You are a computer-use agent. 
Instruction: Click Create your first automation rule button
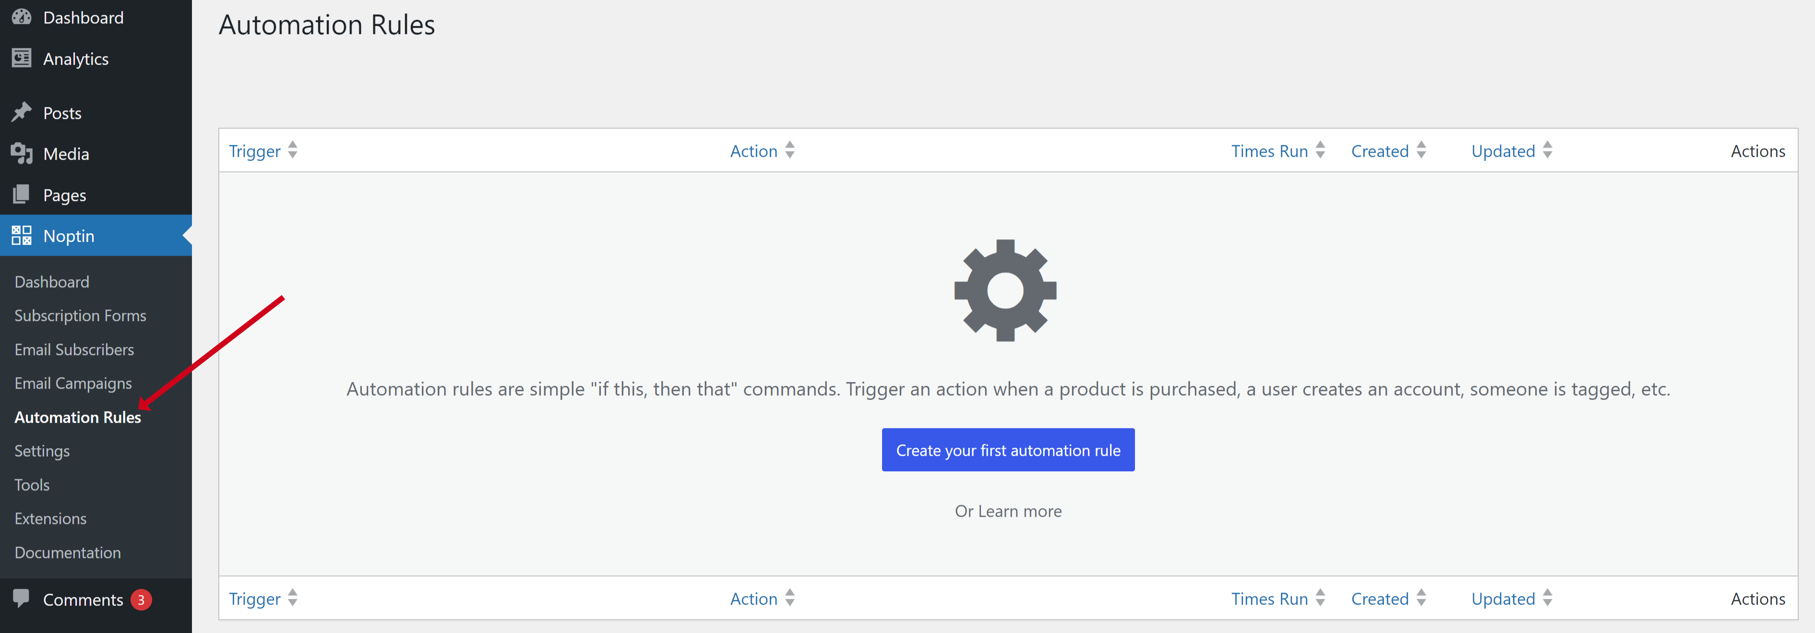pos(1007,450)
